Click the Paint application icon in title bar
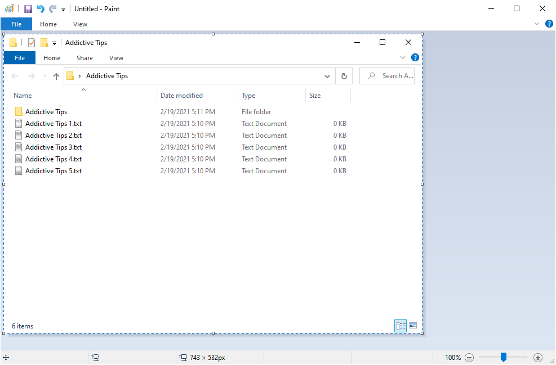 coord(10,8)
